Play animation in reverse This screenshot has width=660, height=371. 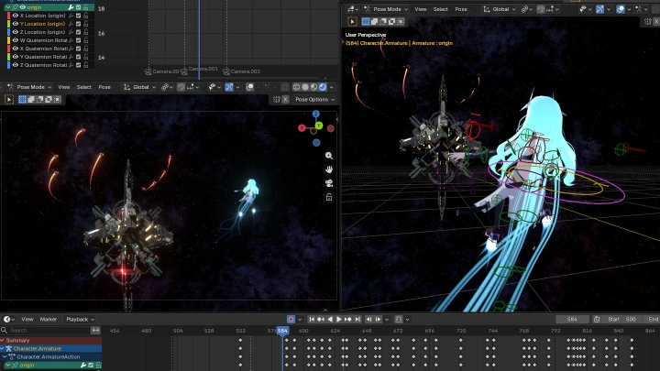click(x=330, y=320)
